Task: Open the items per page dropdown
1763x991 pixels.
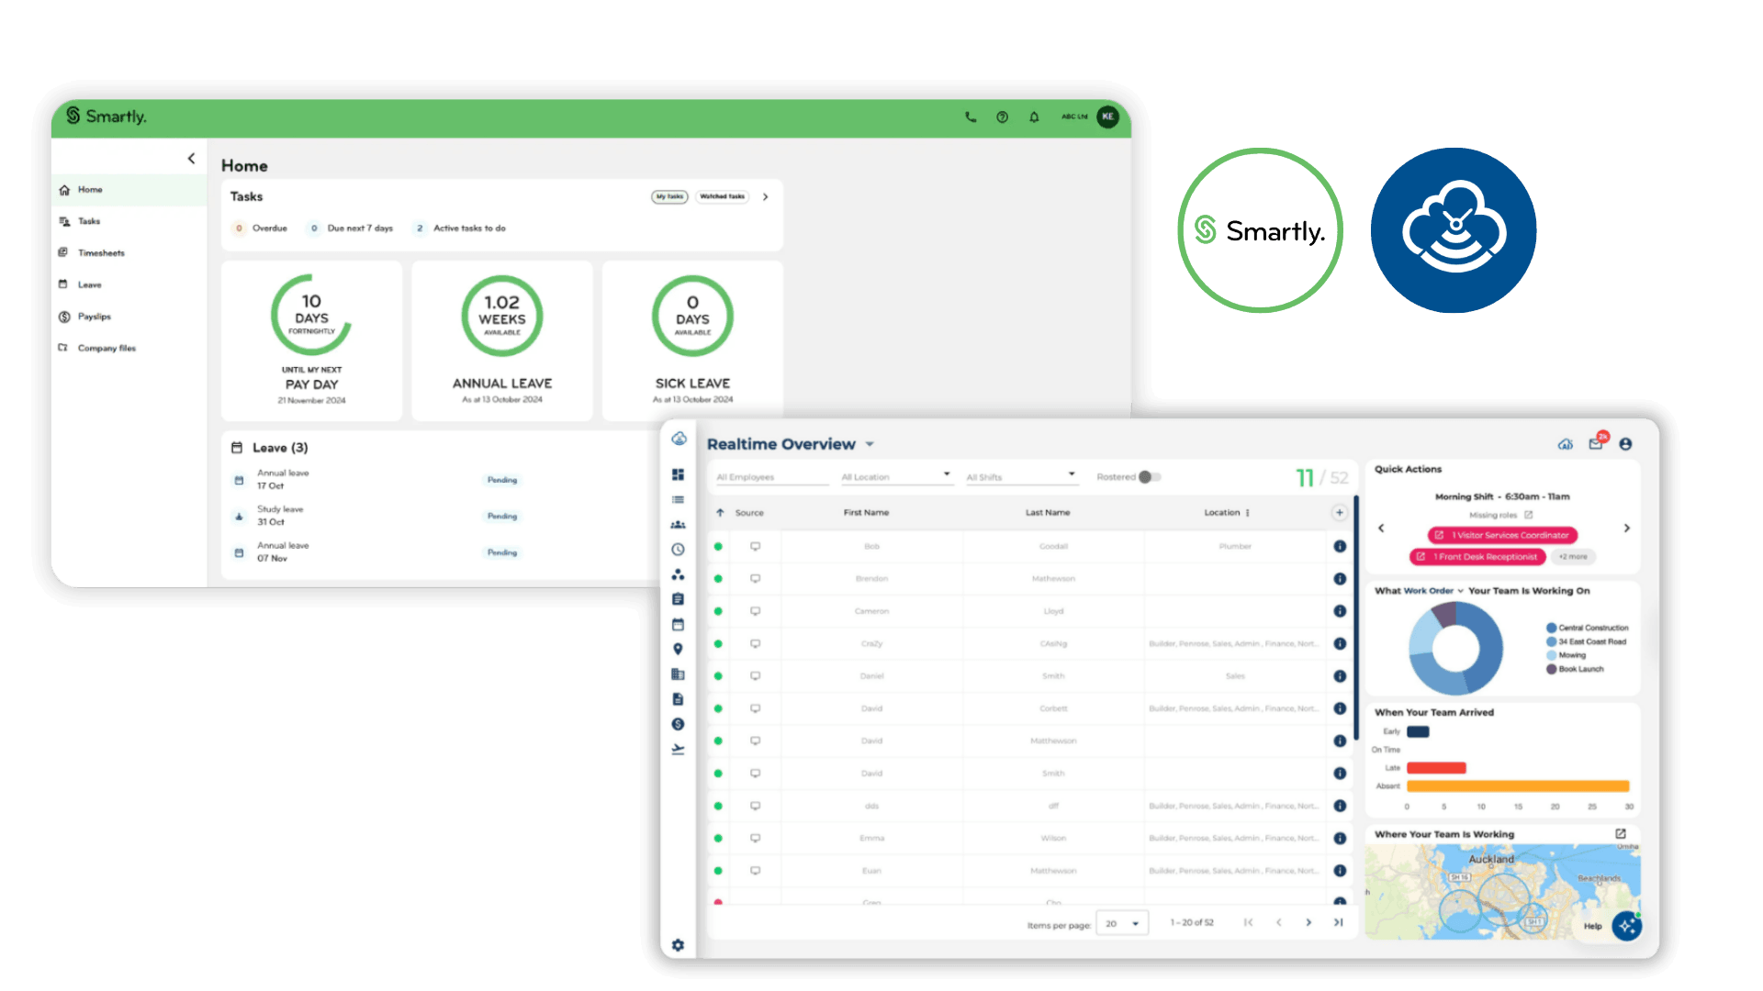Action: tap(1122, 923)
